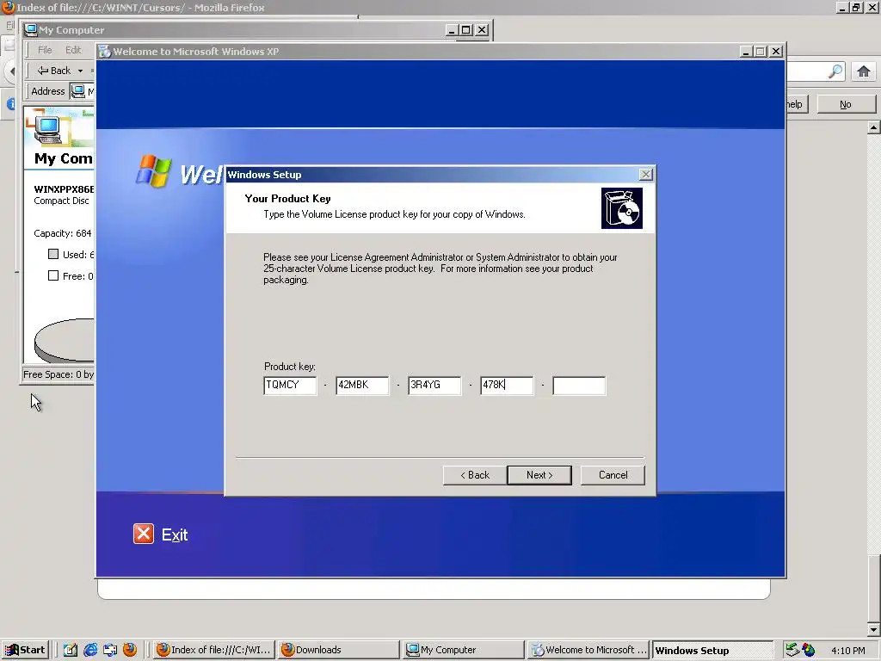
Task: Click the Free legend checkbox in My Computer
Action: click(53, 275)
